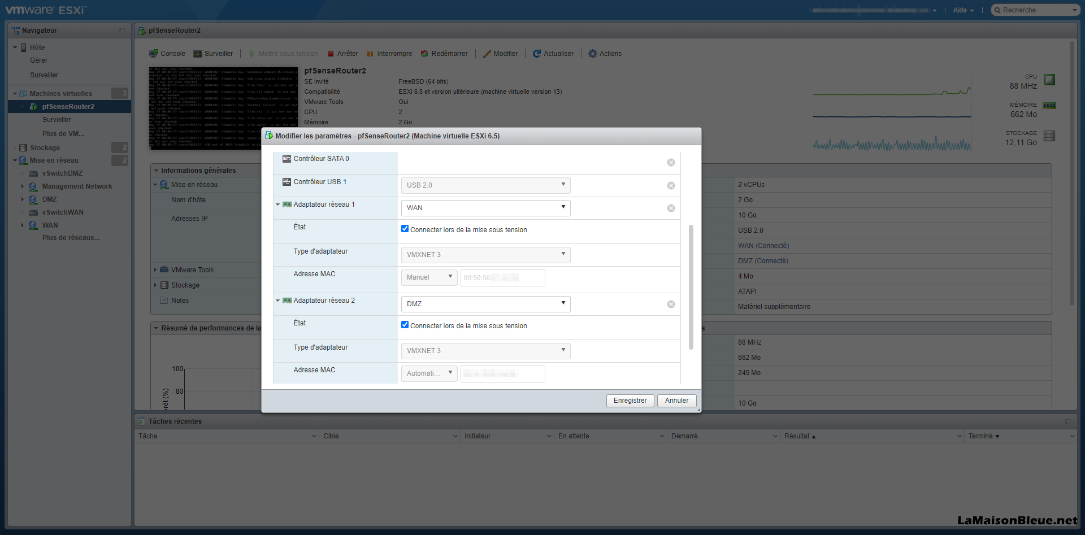1085x535 pixels.
Task: Select vSwitchWAN in the navigator
Action: (x=63, y=212)
